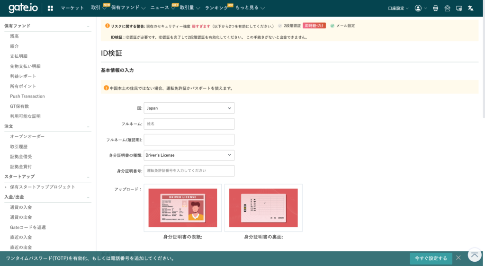Open 直近の出金 in sidebar

click(21, 247)
